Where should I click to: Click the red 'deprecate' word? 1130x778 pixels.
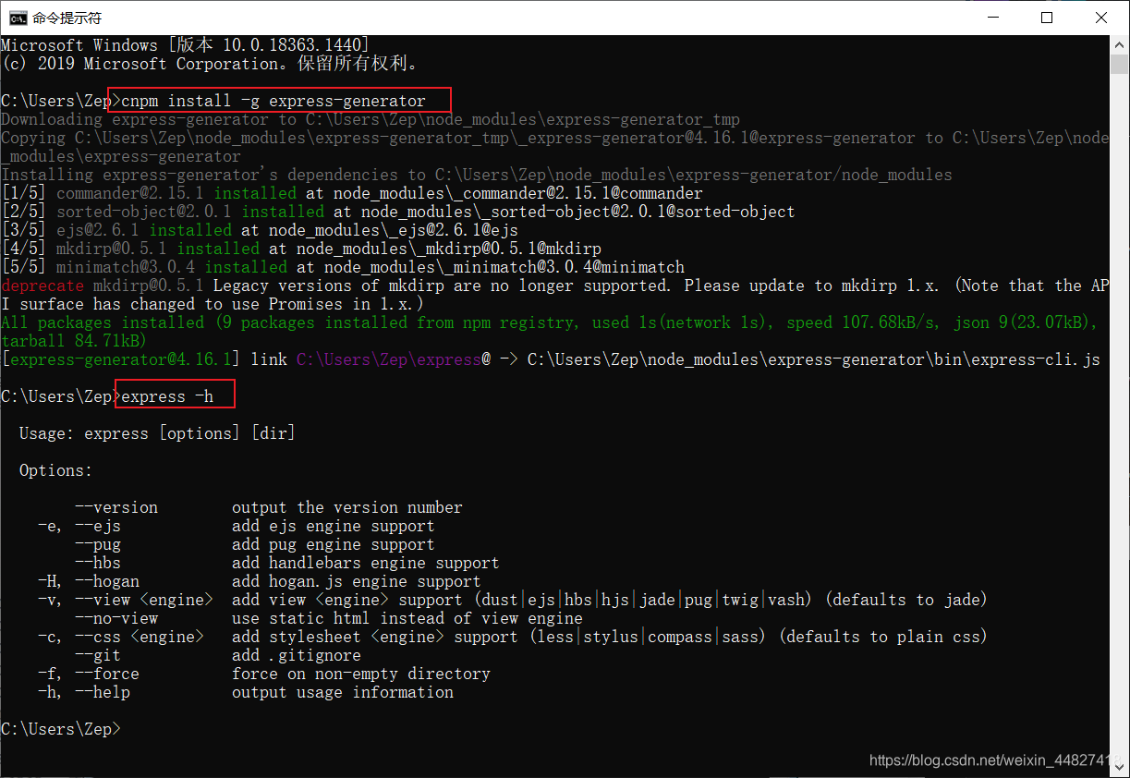coord(43,286)
